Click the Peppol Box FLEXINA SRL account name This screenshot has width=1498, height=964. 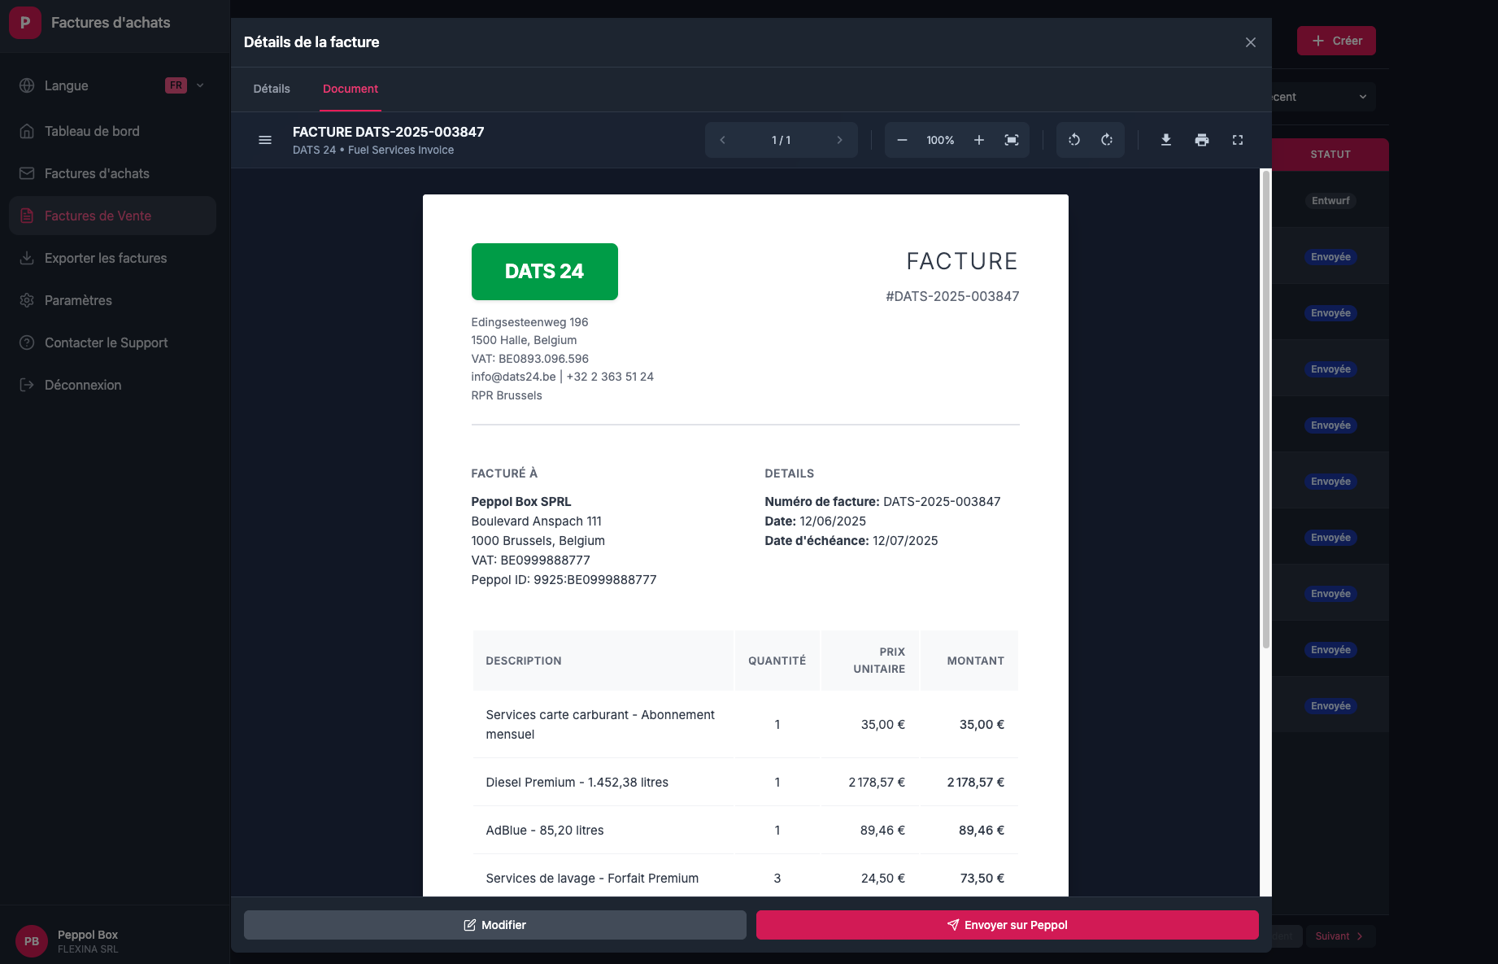[88, 941]
